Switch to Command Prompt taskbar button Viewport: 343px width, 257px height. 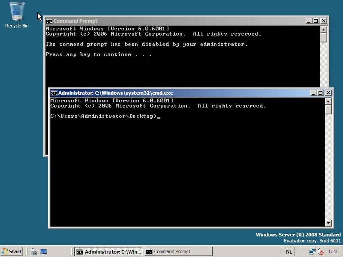click(x=178, y=252)
